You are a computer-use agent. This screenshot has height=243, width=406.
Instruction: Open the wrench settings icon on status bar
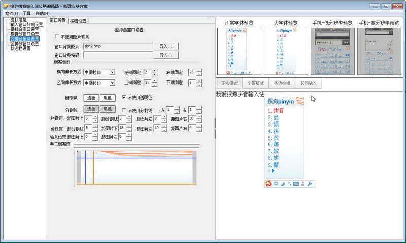pyautogui.click(x=310, y=184)
